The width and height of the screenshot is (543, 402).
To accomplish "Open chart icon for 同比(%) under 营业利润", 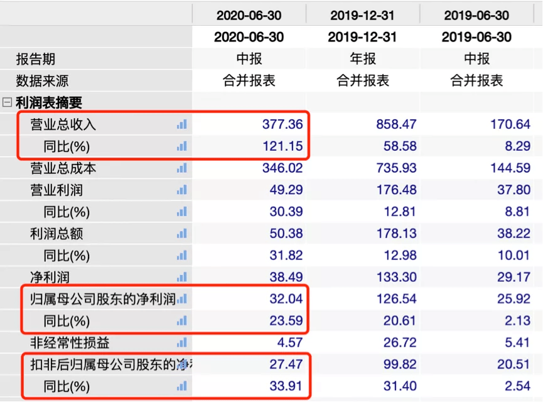I will tap(181, 212).
